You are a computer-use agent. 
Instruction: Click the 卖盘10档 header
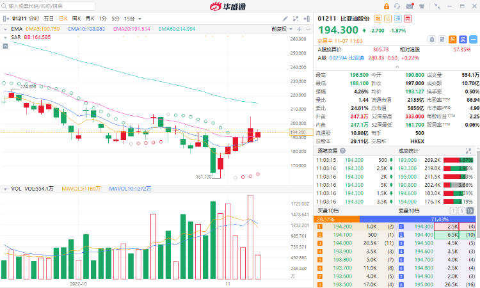click(x=409, y=211)
